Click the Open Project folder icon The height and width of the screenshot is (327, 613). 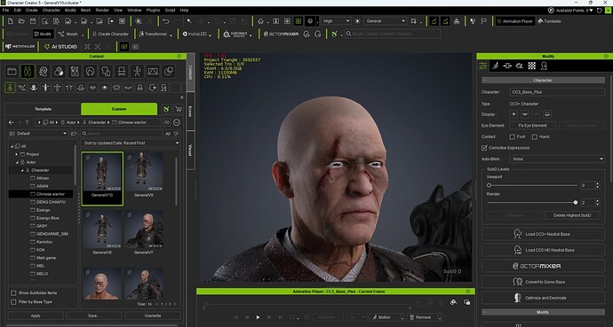coord(21,21)
